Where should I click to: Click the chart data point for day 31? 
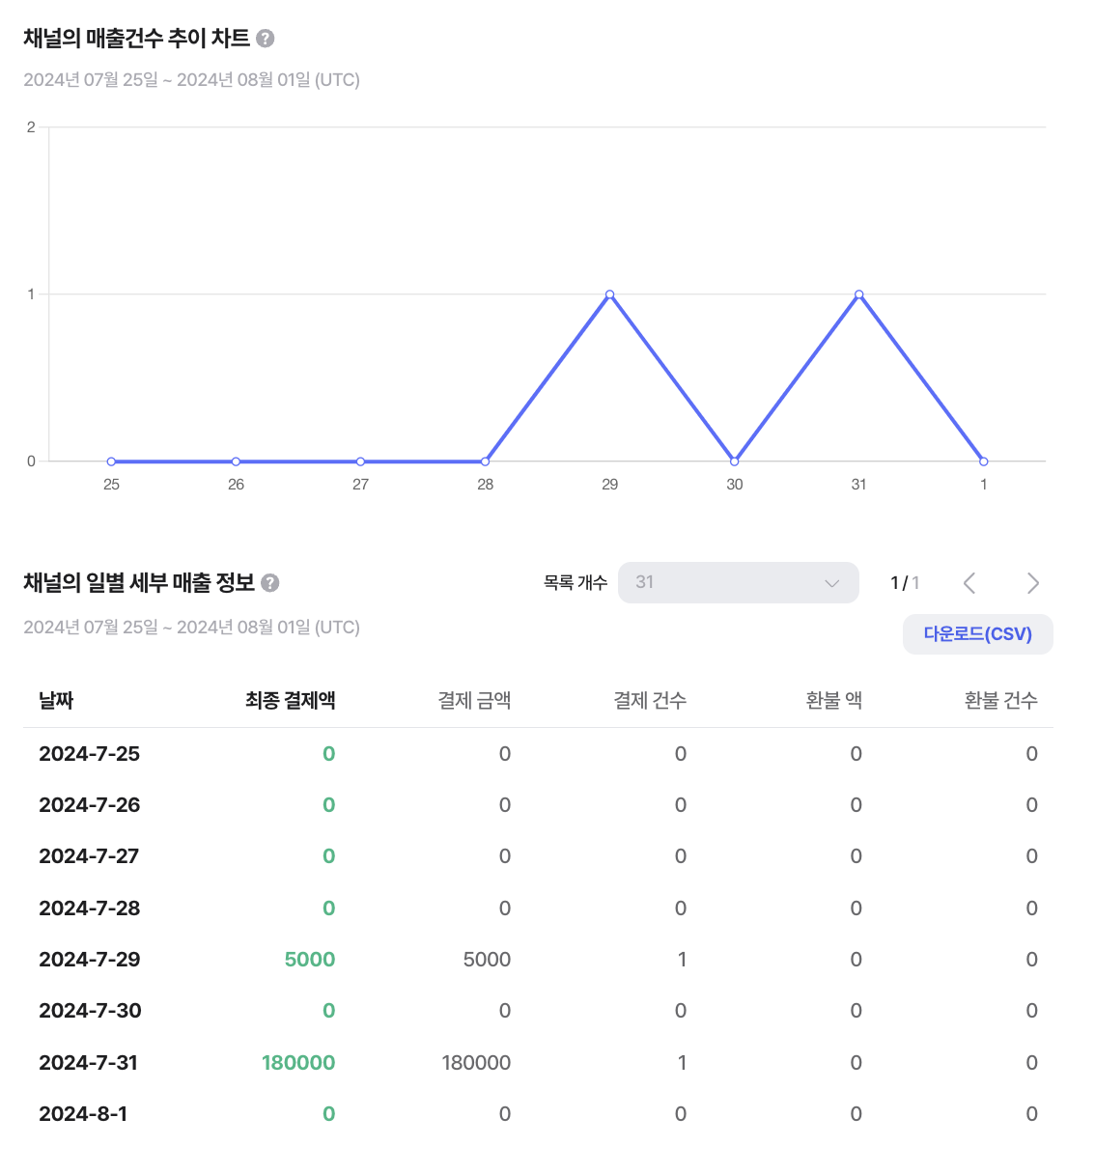(x=858, y=294)
